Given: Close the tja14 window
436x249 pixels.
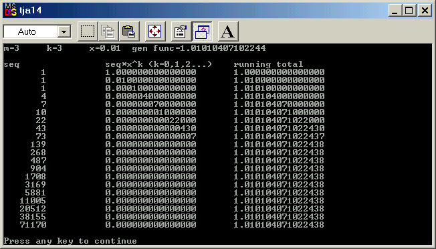Looking at the screenshot, I should 425,11.
